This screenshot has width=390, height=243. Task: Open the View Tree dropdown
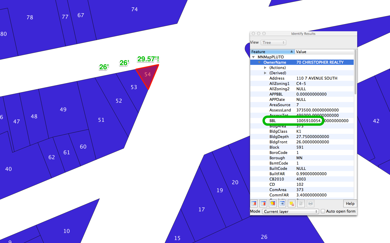[x=273, y=42]
